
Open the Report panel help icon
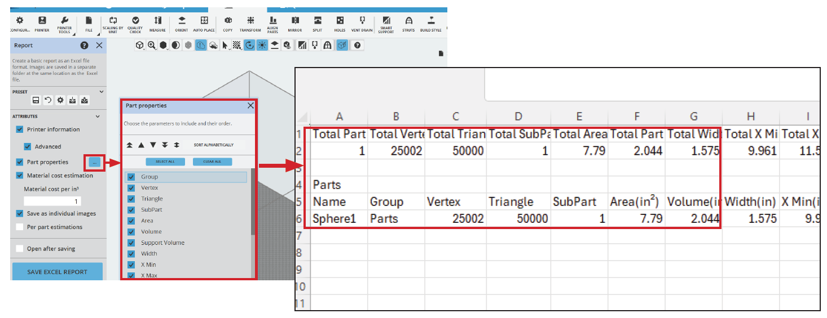[85, 46]
